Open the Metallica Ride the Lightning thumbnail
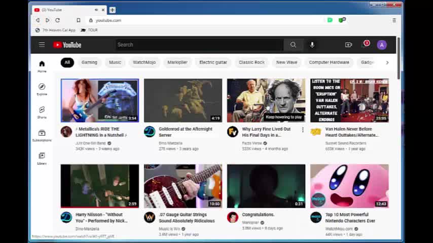Viewport: 433px width, 243px height. 100,100
